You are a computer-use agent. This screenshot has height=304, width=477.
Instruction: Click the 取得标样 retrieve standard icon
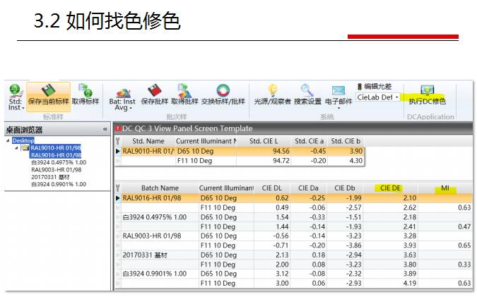pos(86,92)
